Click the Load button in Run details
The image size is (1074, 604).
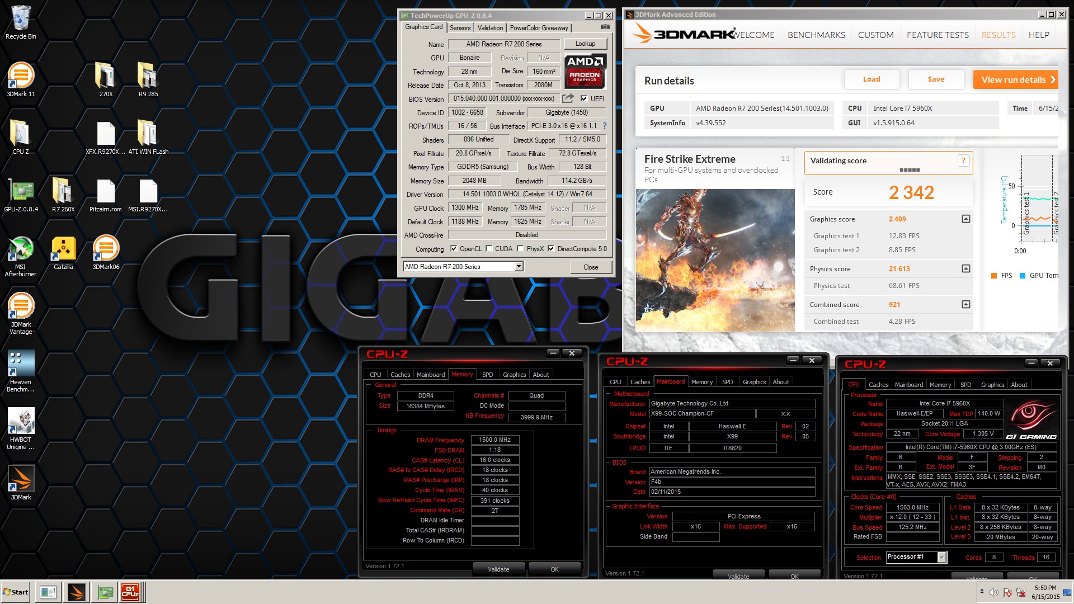(872, 79)
